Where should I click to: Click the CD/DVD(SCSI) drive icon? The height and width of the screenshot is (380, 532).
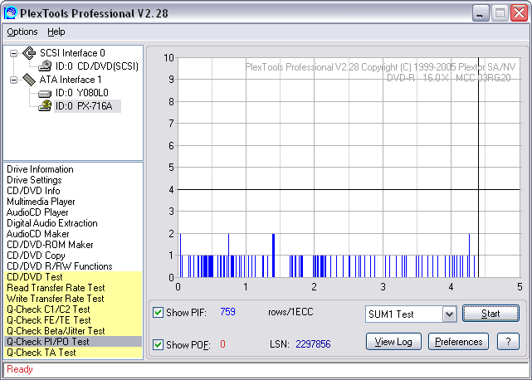pos(45,66)
